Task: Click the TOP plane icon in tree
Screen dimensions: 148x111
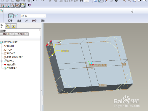Action: tap(5, 50)
